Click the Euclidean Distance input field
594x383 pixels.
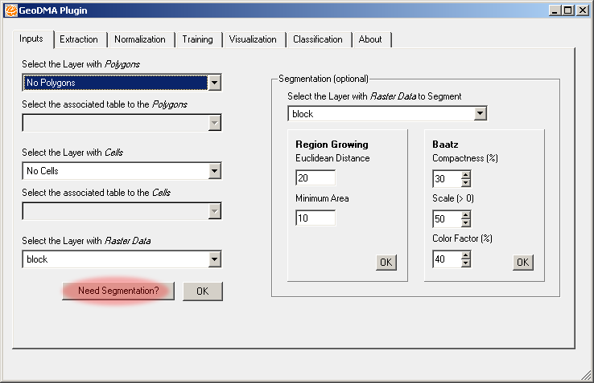316,178
